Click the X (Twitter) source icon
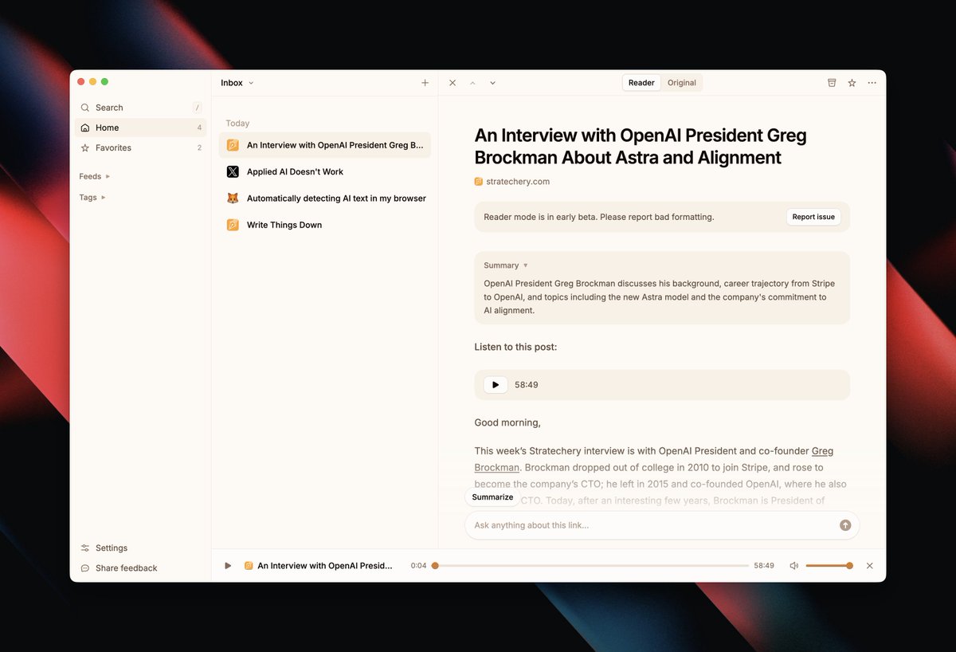Screen dimensions: 956x652 point(233,171)
